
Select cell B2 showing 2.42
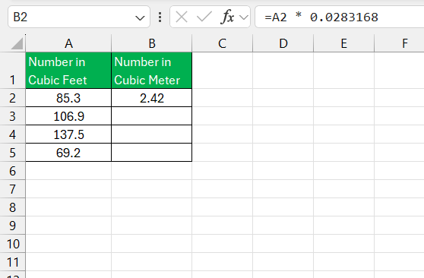(152, 98)
